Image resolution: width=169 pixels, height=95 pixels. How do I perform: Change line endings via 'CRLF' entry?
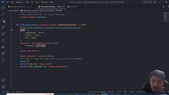(125, 92)
